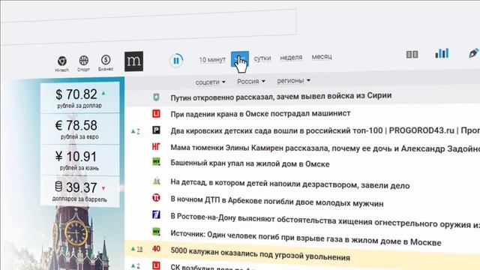Select the highlighted blue period tab
This screenshot has height=270, width=480.
click(x=240, y=58)
